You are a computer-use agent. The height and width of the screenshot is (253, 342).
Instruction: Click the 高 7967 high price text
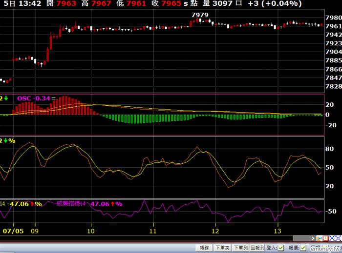pyautogui.click(x=96, y=3)
